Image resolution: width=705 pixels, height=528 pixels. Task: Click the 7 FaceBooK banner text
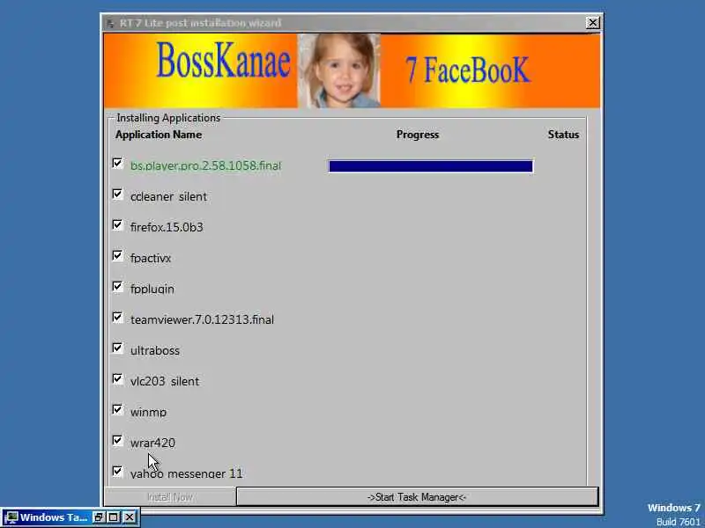[x=468, y=70]
